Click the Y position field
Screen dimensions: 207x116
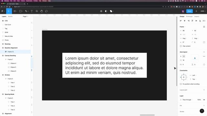[197, 31]
